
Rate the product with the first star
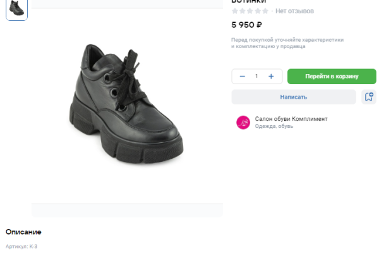(x=235, y=11)
